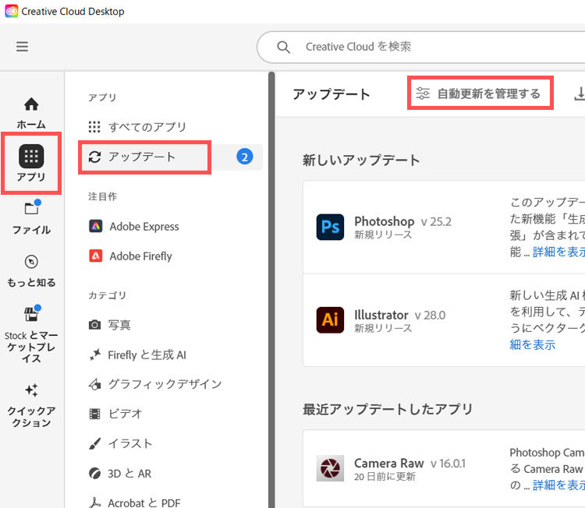Click the Photoshop v 25.2 title
The image size is (585, 508).
pyautogui.click(x=403, y=221)
